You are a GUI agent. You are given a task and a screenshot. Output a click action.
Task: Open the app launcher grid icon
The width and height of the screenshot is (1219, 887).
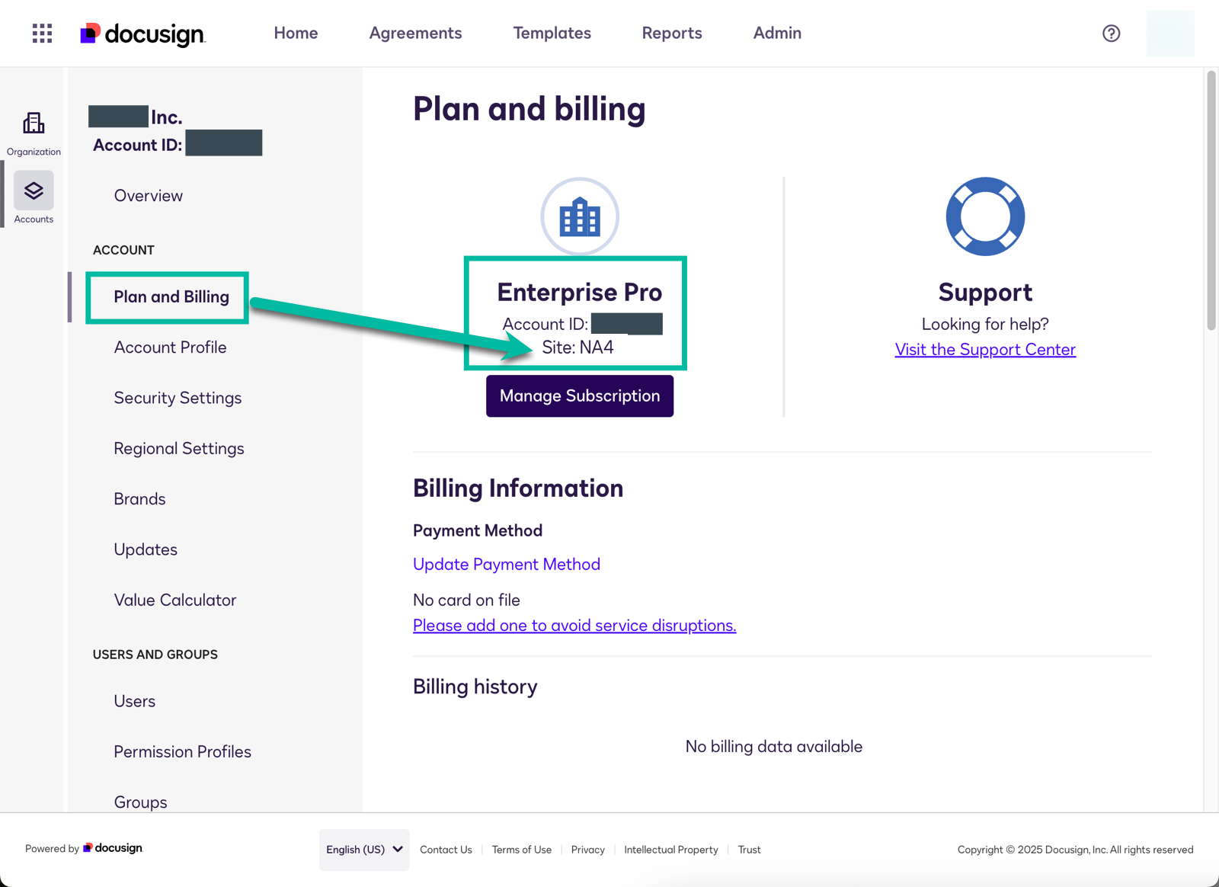pyautogui.click(x=42, y=34)
